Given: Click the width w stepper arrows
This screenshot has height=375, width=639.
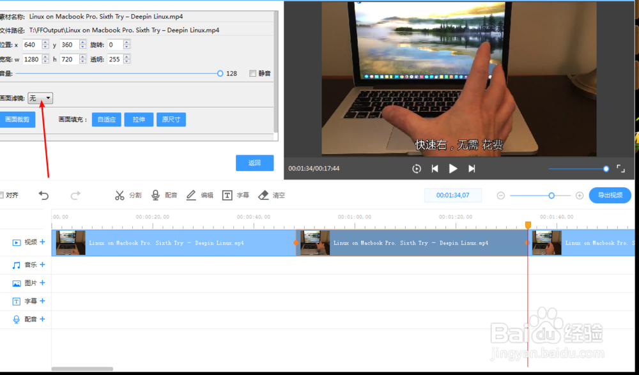Looking at the screenshot, I should (45, 59).
